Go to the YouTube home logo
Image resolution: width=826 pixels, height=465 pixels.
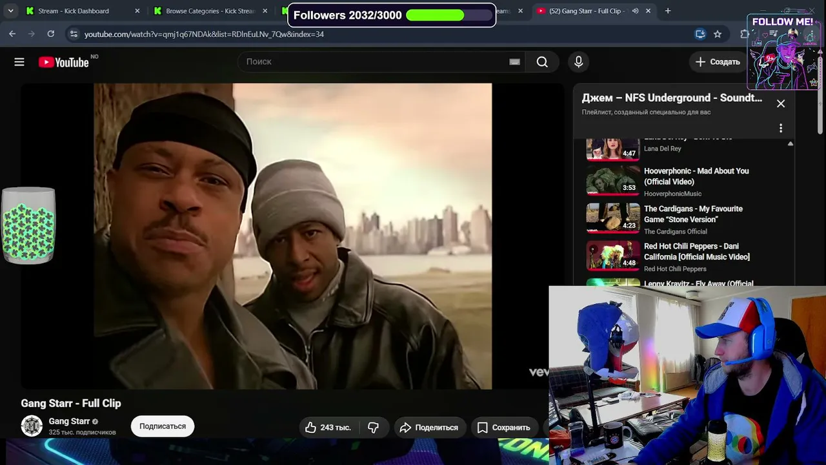(64, 62)
